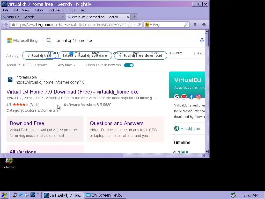
Task: Click the Microsoft Bing logo
Action: (x=23, y=40)
